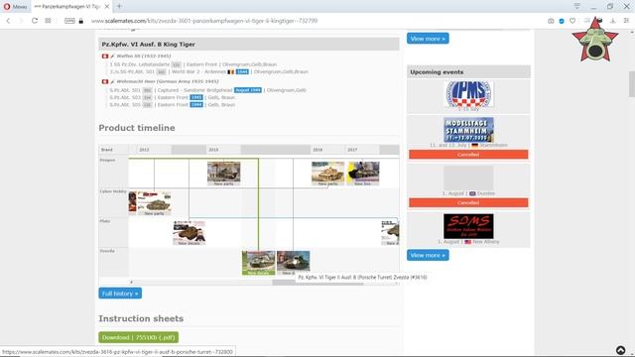This screenshot has width=635, height=357.
Task: Open the New Albany event link
Action: pyautogui.click(x=485, y=242)
